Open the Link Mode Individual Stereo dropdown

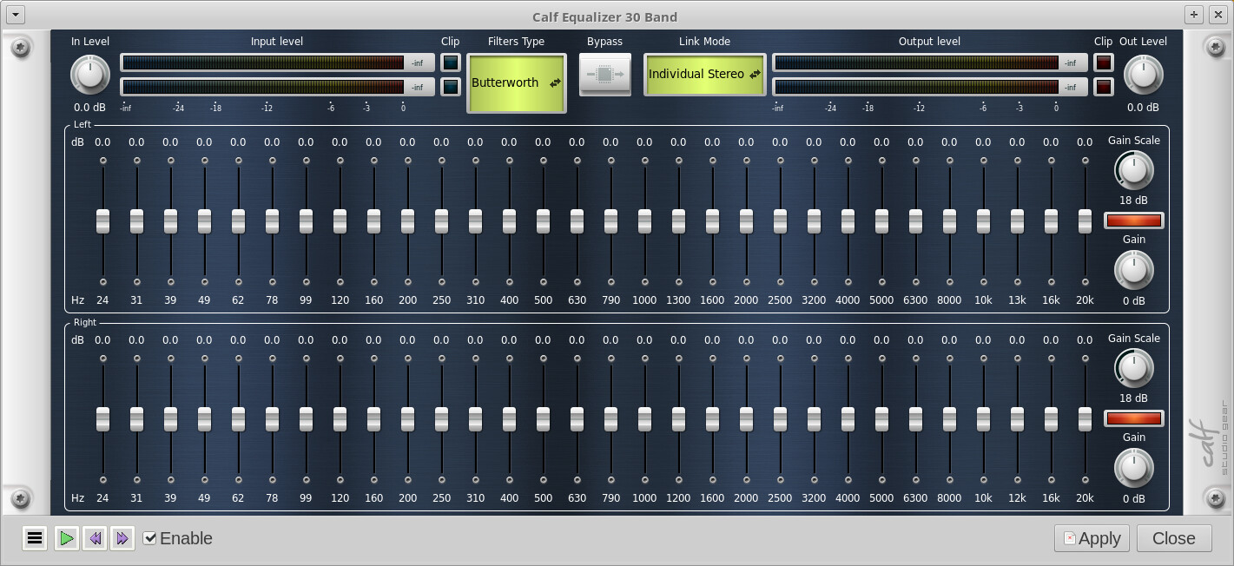[x=704, y=75]
